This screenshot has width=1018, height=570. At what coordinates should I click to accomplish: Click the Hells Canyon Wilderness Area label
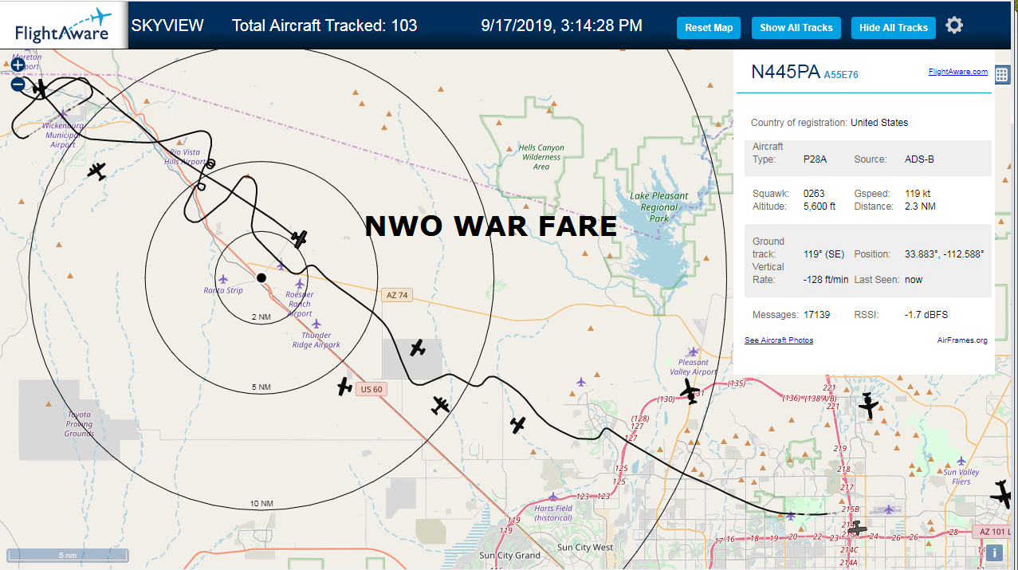pyautogui.click(x=541, y=157)
